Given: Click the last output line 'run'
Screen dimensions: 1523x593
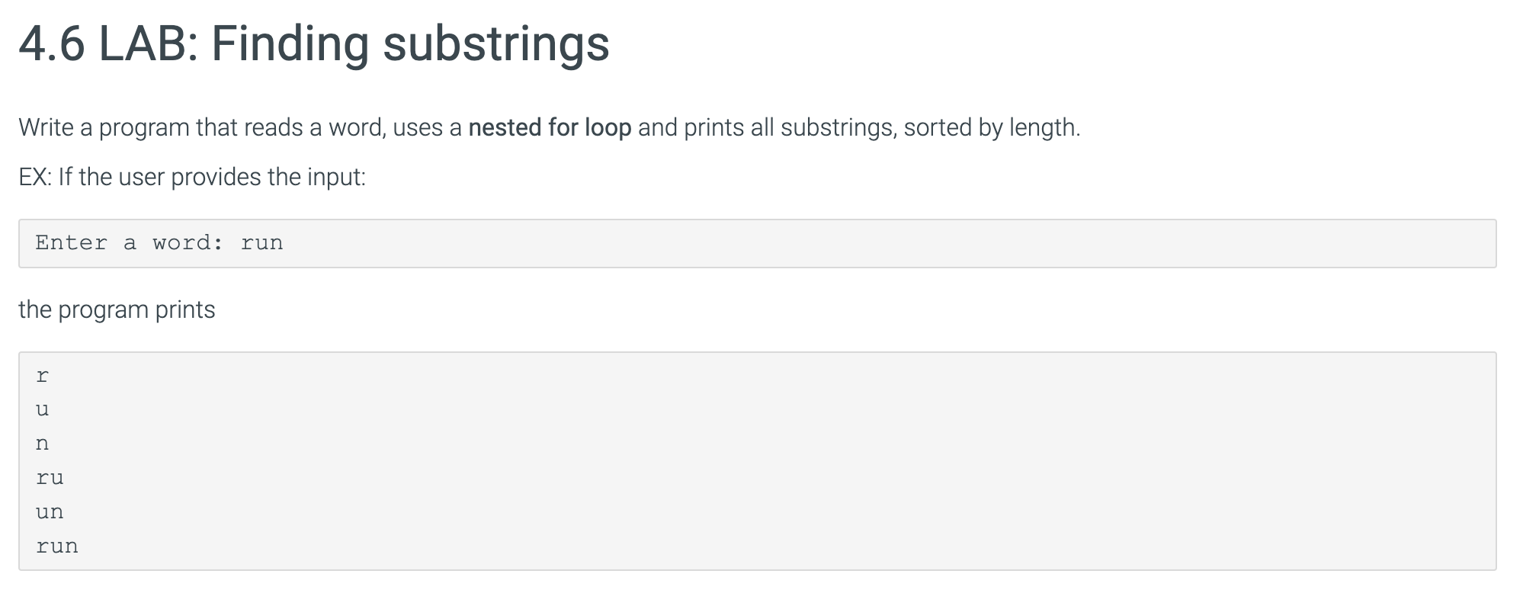Looking at the screenshot, I should click(x=57, y=546).
